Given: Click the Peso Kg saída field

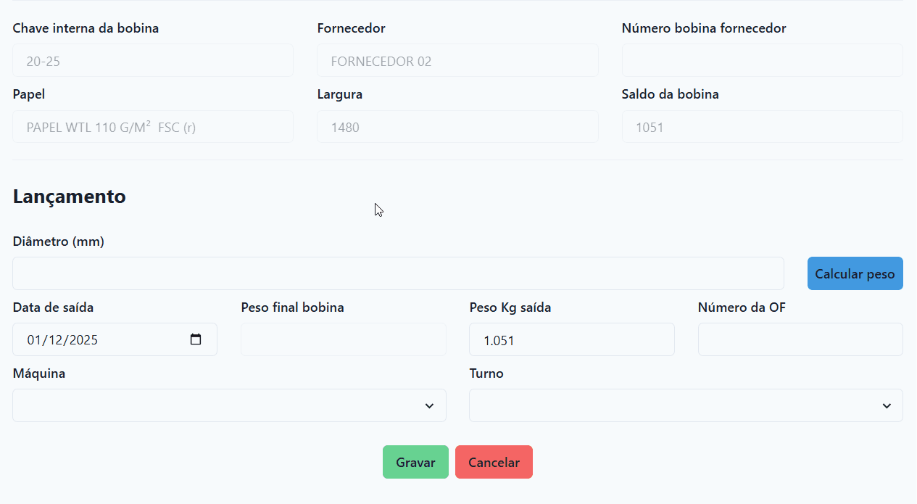Looking at the screenshot, I should click(571, 339).
